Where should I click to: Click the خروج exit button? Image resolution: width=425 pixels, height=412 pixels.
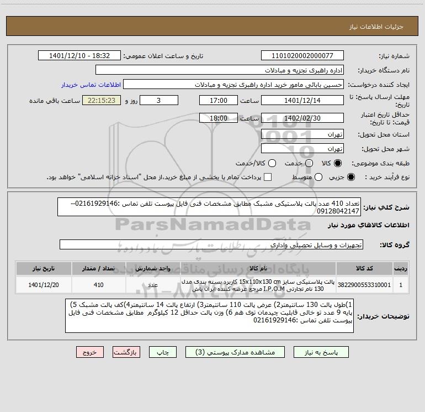pos(90,352)
